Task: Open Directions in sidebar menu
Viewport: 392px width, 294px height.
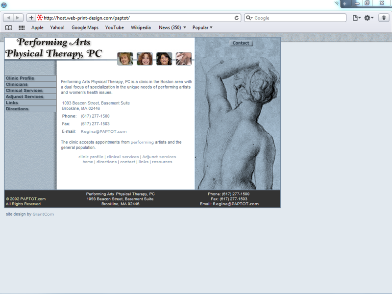Action: (x=30, y=109)
